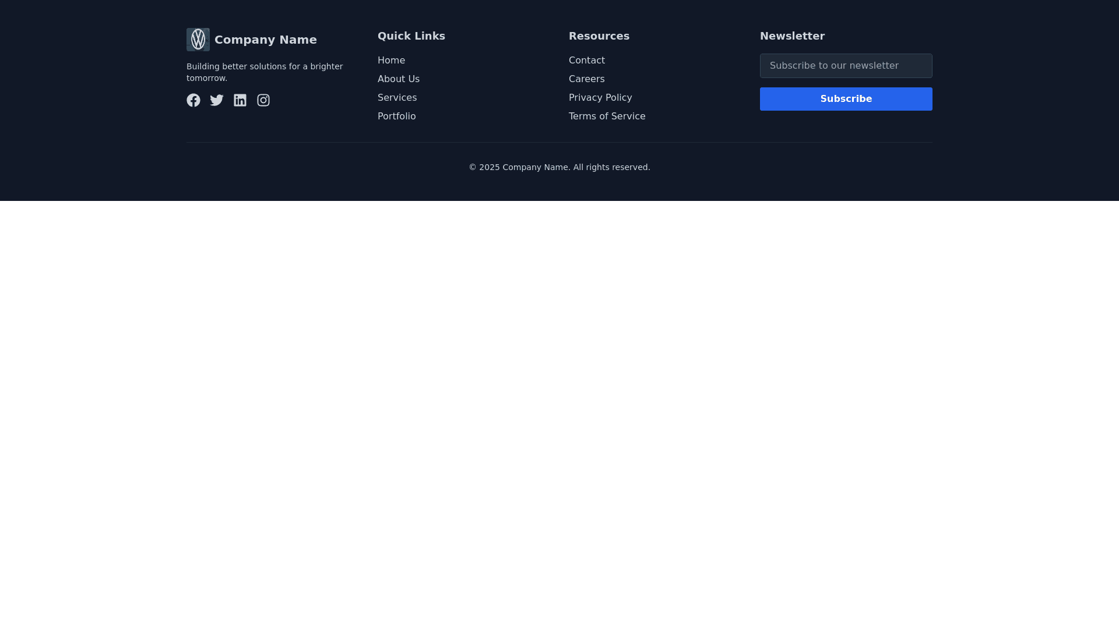Open the LinkedIn social icon
This screenshot has height=629, width=1119.
click(240, 100)
